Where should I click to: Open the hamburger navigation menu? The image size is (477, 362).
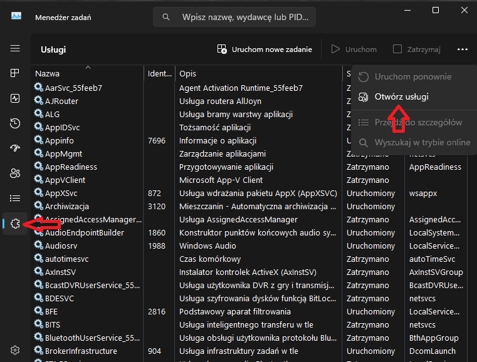pos(15,48)
